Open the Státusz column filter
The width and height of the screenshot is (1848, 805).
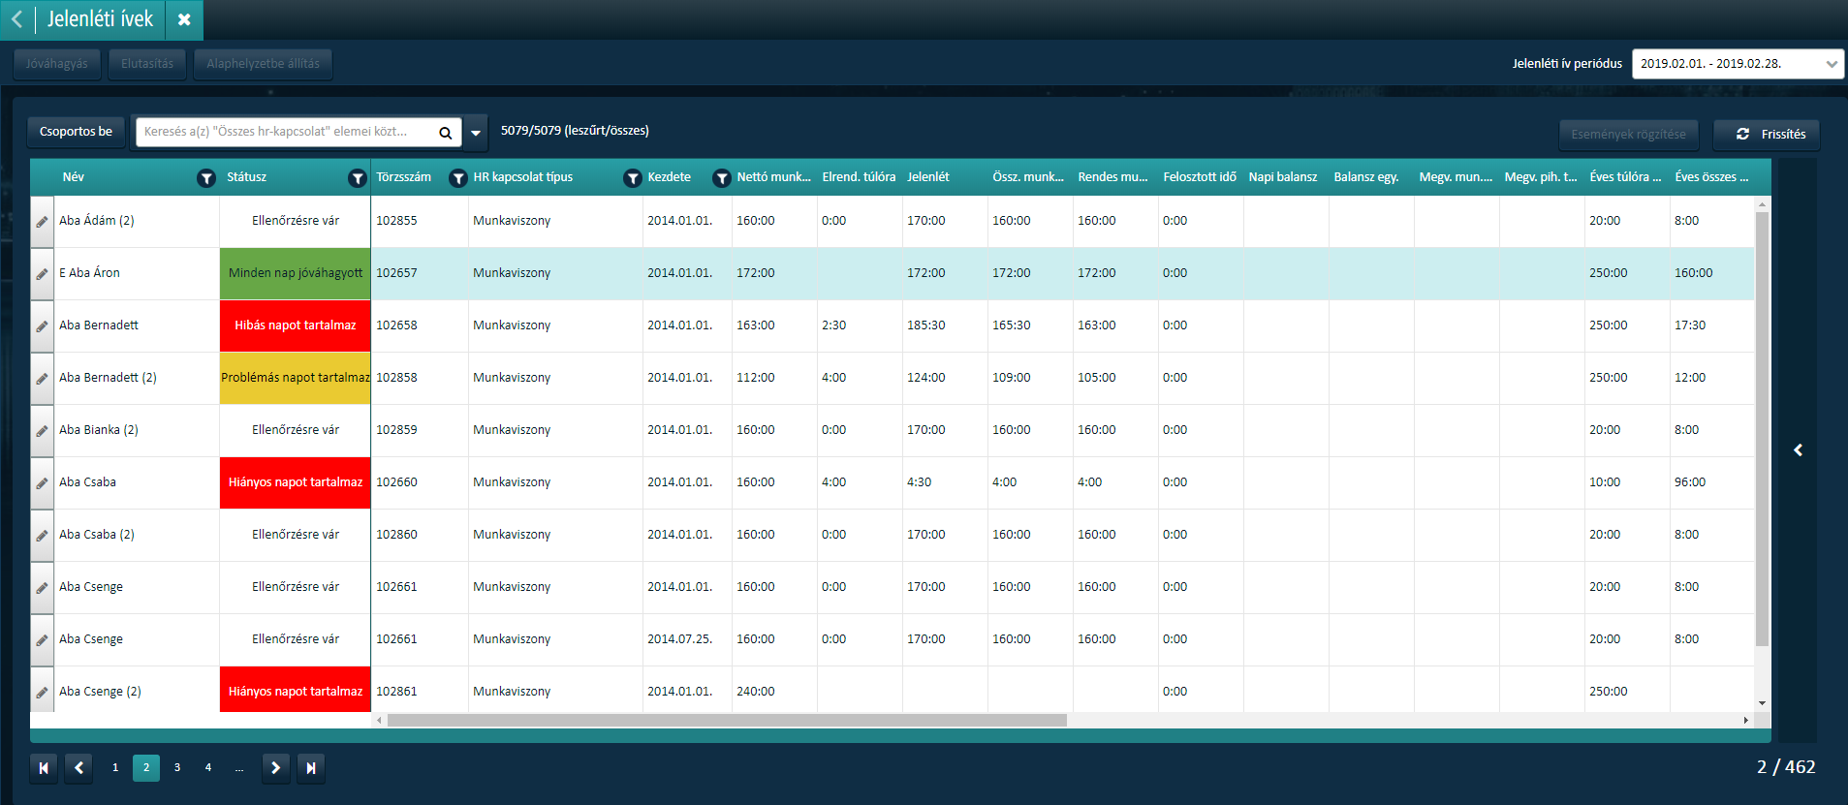pyautogui.click(x=358, y=177)
